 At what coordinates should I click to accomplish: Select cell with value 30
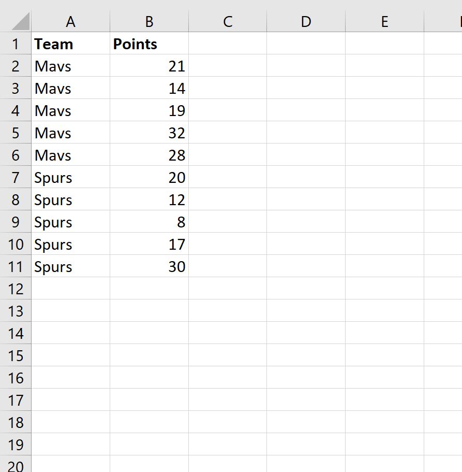click(150, 266)
